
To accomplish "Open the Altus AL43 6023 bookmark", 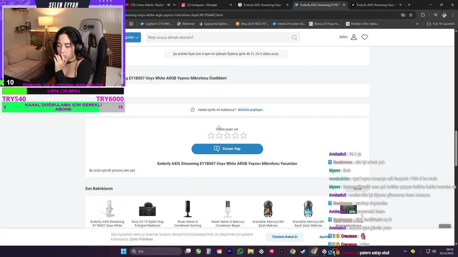I will pyautogui.click(x=252, y=24).
